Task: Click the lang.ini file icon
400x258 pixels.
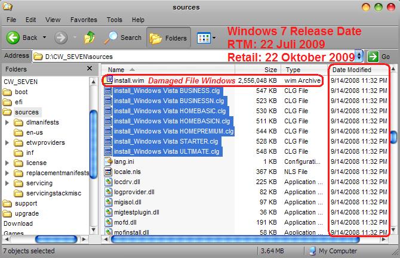Action: point(109,161)
